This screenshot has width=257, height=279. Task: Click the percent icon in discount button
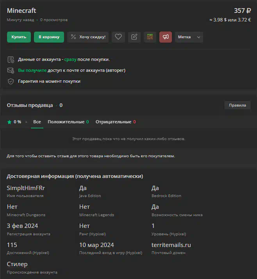73,37
